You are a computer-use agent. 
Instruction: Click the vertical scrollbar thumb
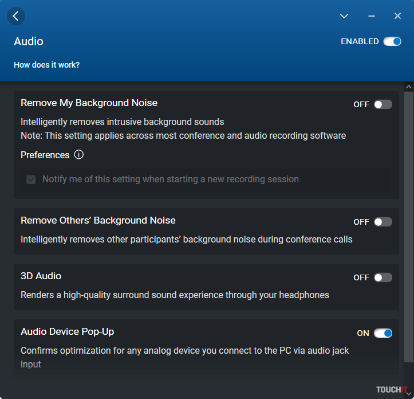[x=409, y=224]
